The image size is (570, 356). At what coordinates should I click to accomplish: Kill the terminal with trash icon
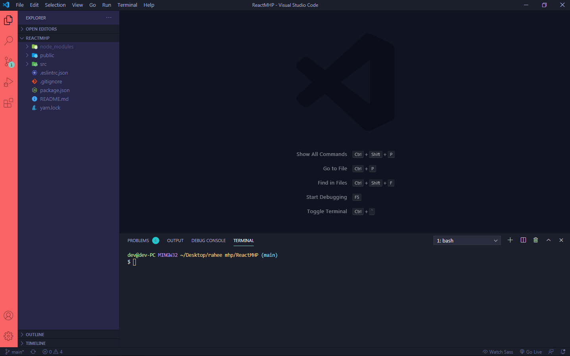[536, 240]
